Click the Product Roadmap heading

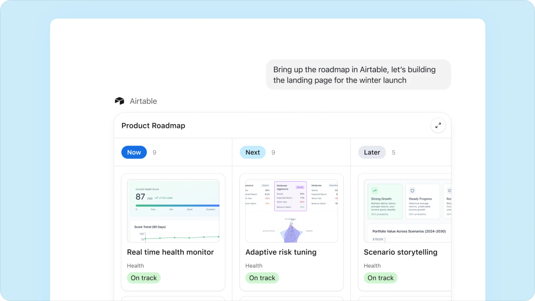pyautogui.click(x=153, y=125)
